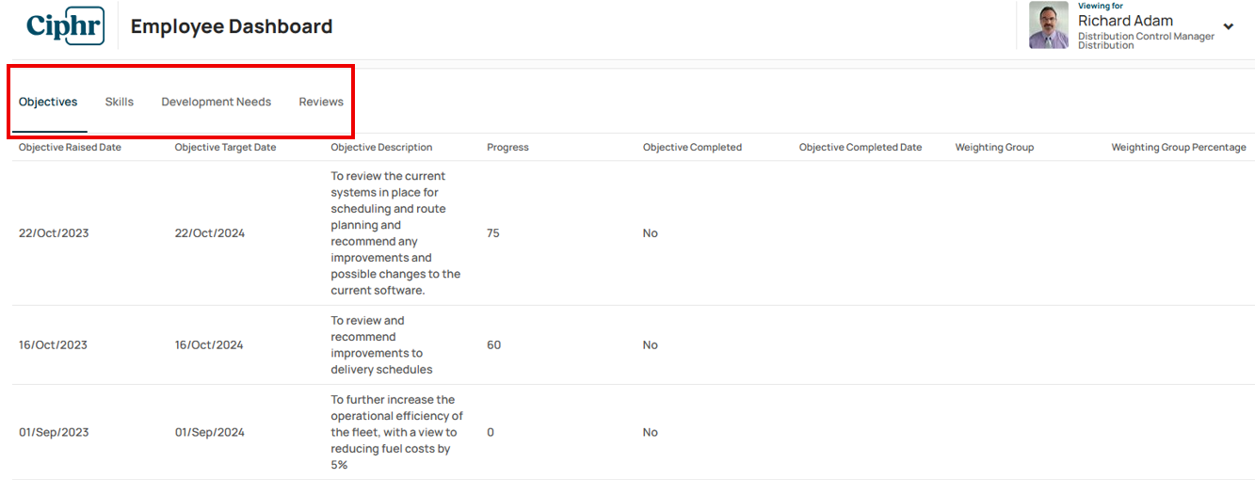This screenshot has width=1255, height=480.
Task: Select the Reviews tab
Action: click(x=321, y=102)
